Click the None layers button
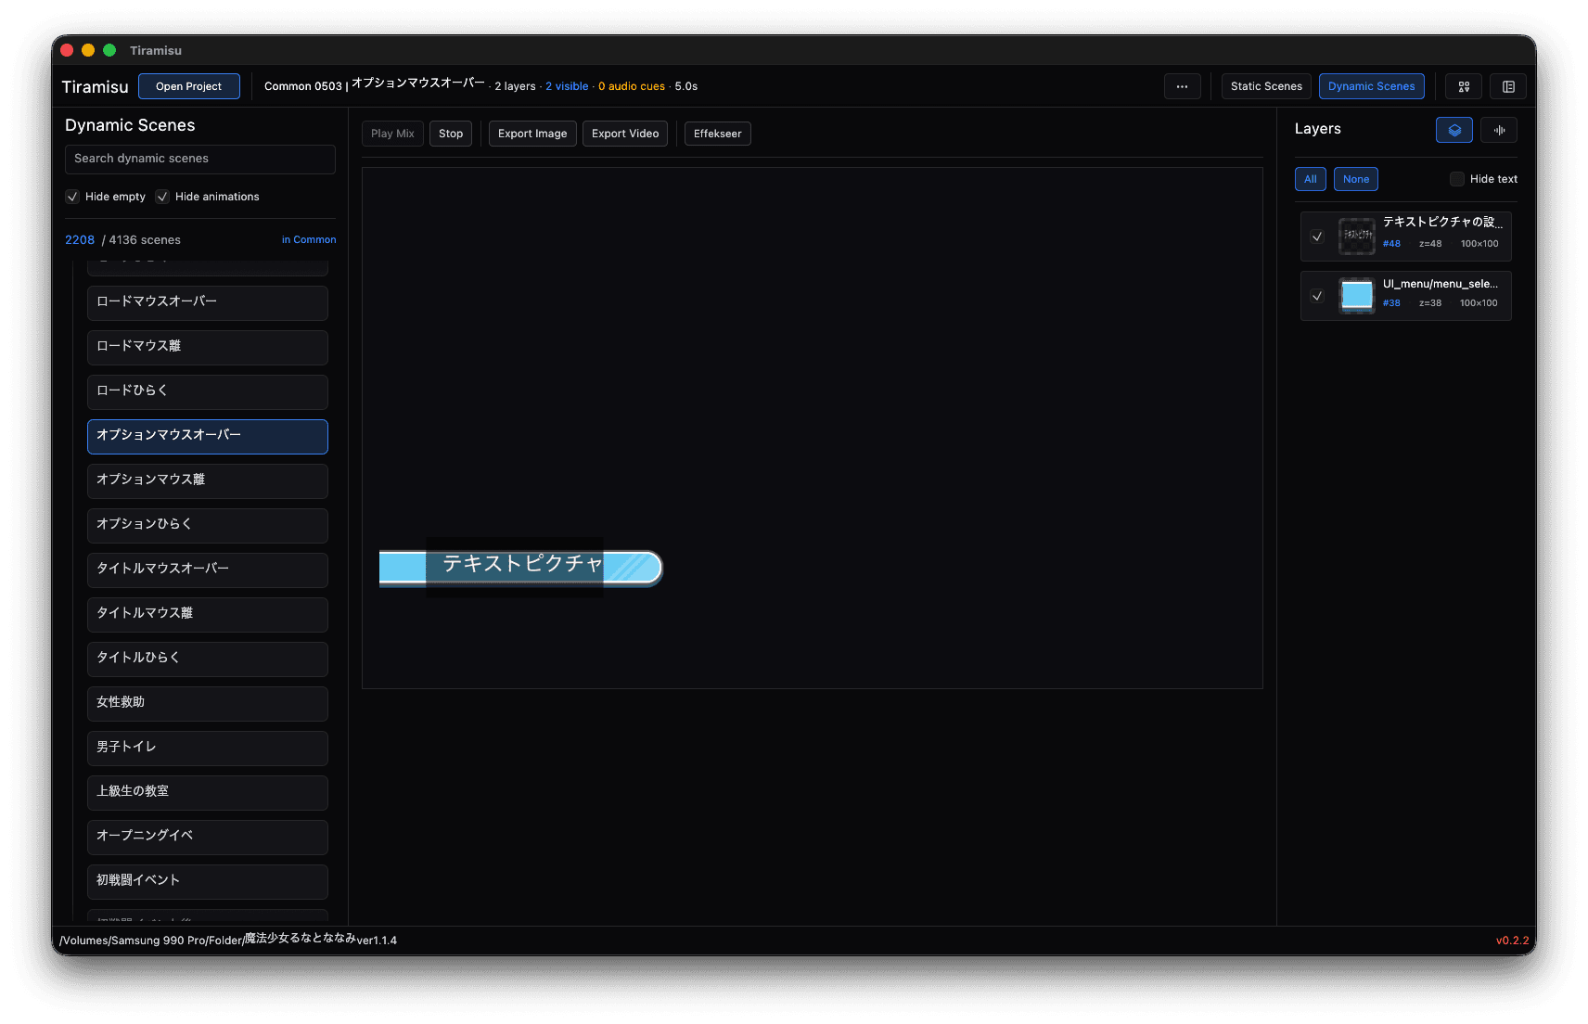This screenshot has height=1024, width=1588. point(1356,179)
